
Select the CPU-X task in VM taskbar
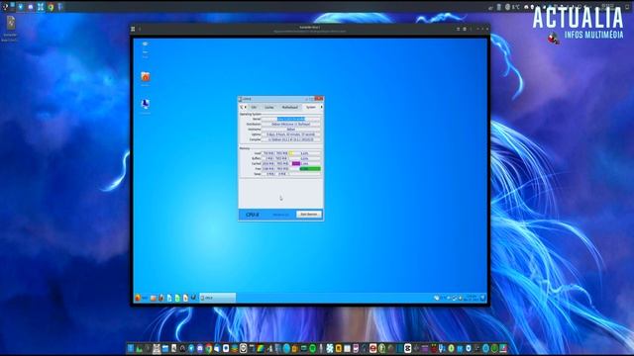coord(218,298)
